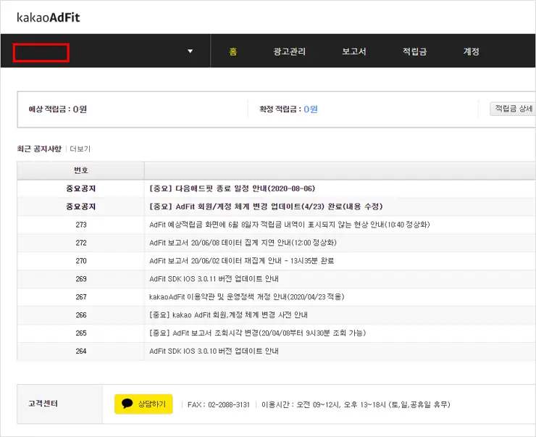Click the 예상 적립금 : 0원 text

[58, 109]
